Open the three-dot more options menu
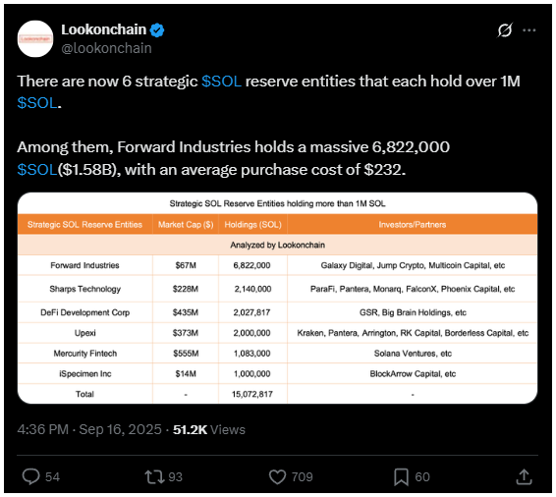Screen dimensions: 556x497 (x=529, y=30)
